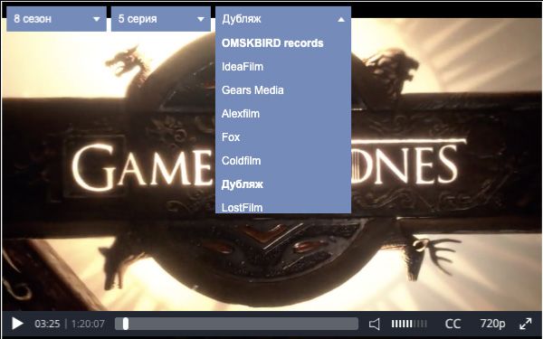This screenshot has width=543, height=339.
Task: Start playback with the play button
Action: point(17,324)
